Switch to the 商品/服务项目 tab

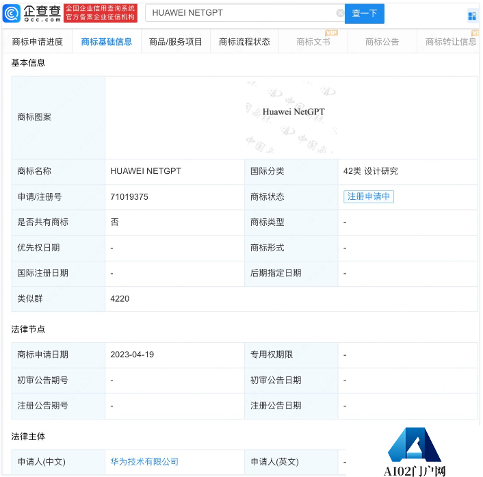tap(176, 42)
